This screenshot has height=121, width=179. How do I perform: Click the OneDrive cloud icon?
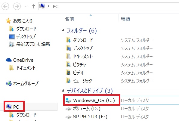(9, 60)
